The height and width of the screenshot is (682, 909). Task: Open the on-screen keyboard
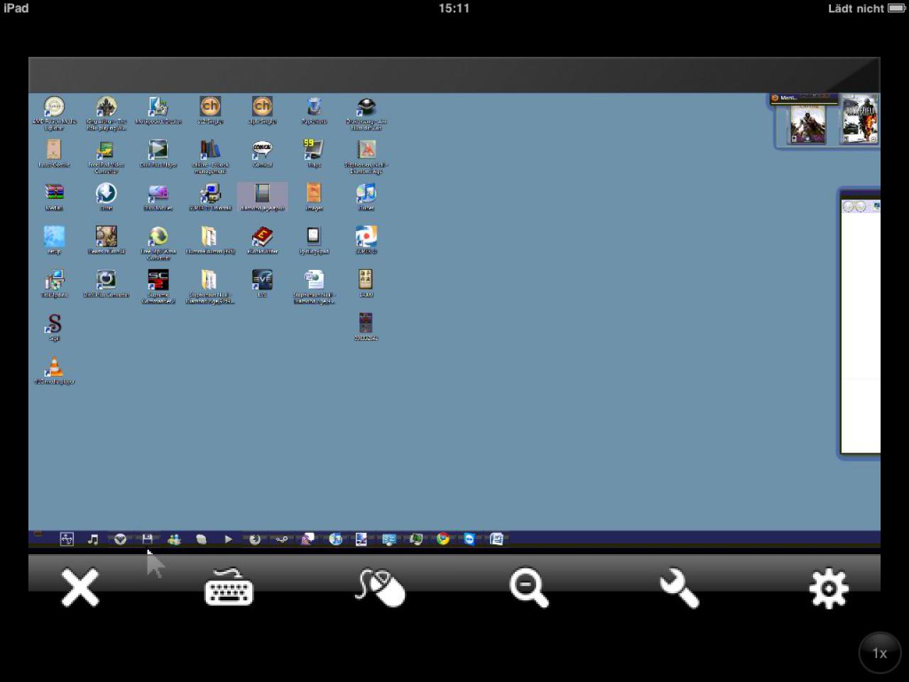point(229,587)
